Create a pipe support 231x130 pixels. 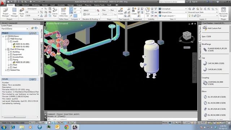pyautogui.click(x=120, y=11)
